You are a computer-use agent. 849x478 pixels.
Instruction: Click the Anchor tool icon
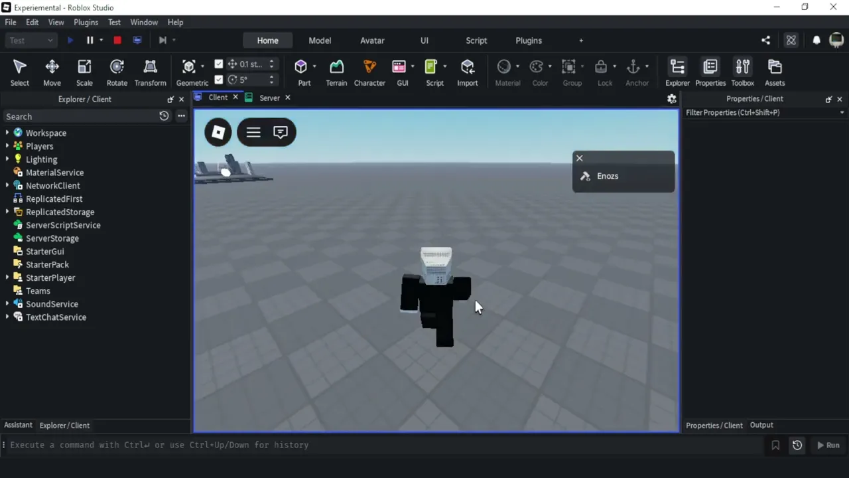click(x=633, y=66)
